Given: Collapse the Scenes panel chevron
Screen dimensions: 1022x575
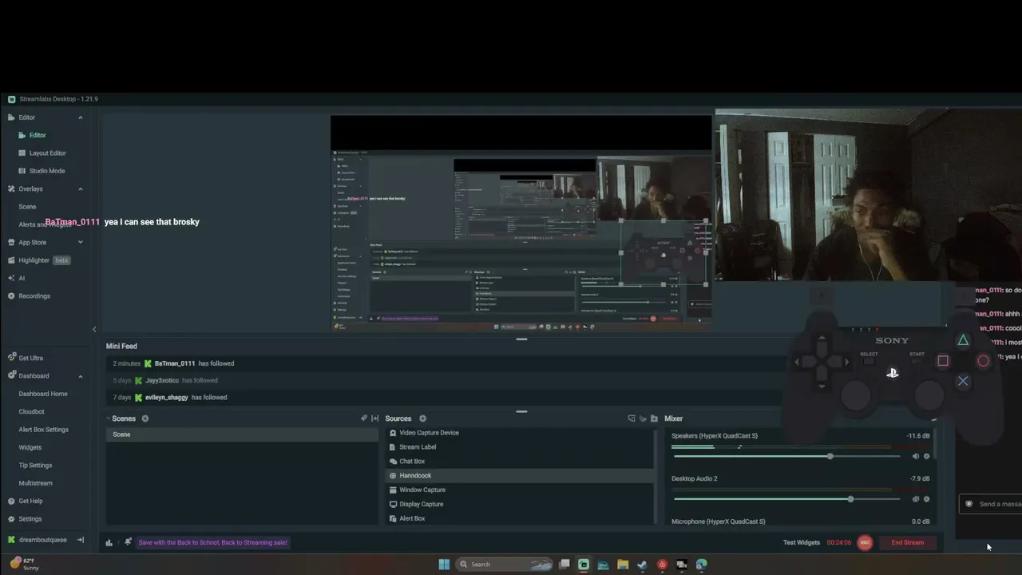Looking at the screenshot, I should [109, 418].
